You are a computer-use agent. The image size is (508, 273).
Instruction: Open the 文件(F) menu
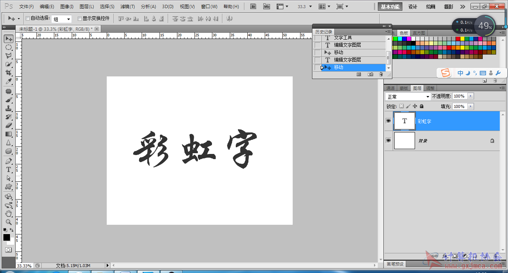tap(26, 7)
